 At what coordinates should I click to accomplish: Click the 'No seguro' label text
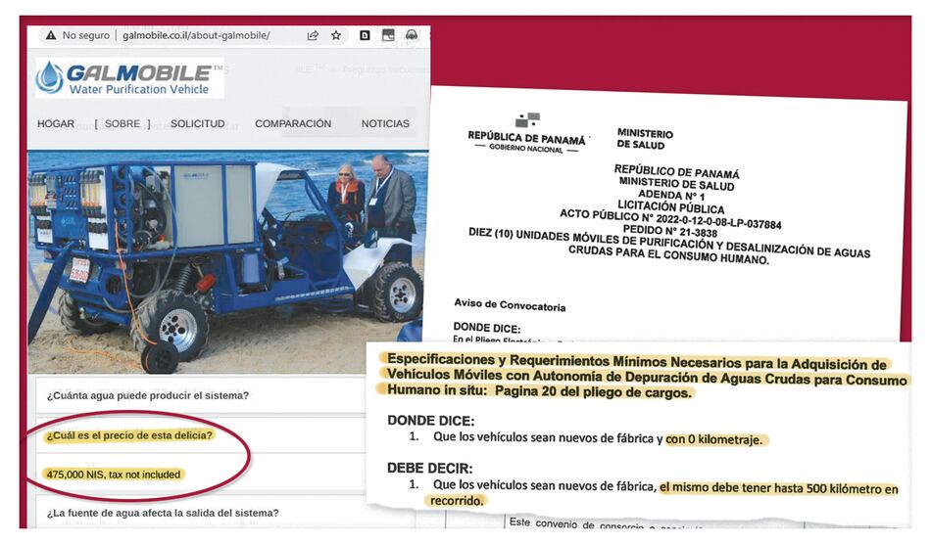pyautogui.click(x=86, y=35)
